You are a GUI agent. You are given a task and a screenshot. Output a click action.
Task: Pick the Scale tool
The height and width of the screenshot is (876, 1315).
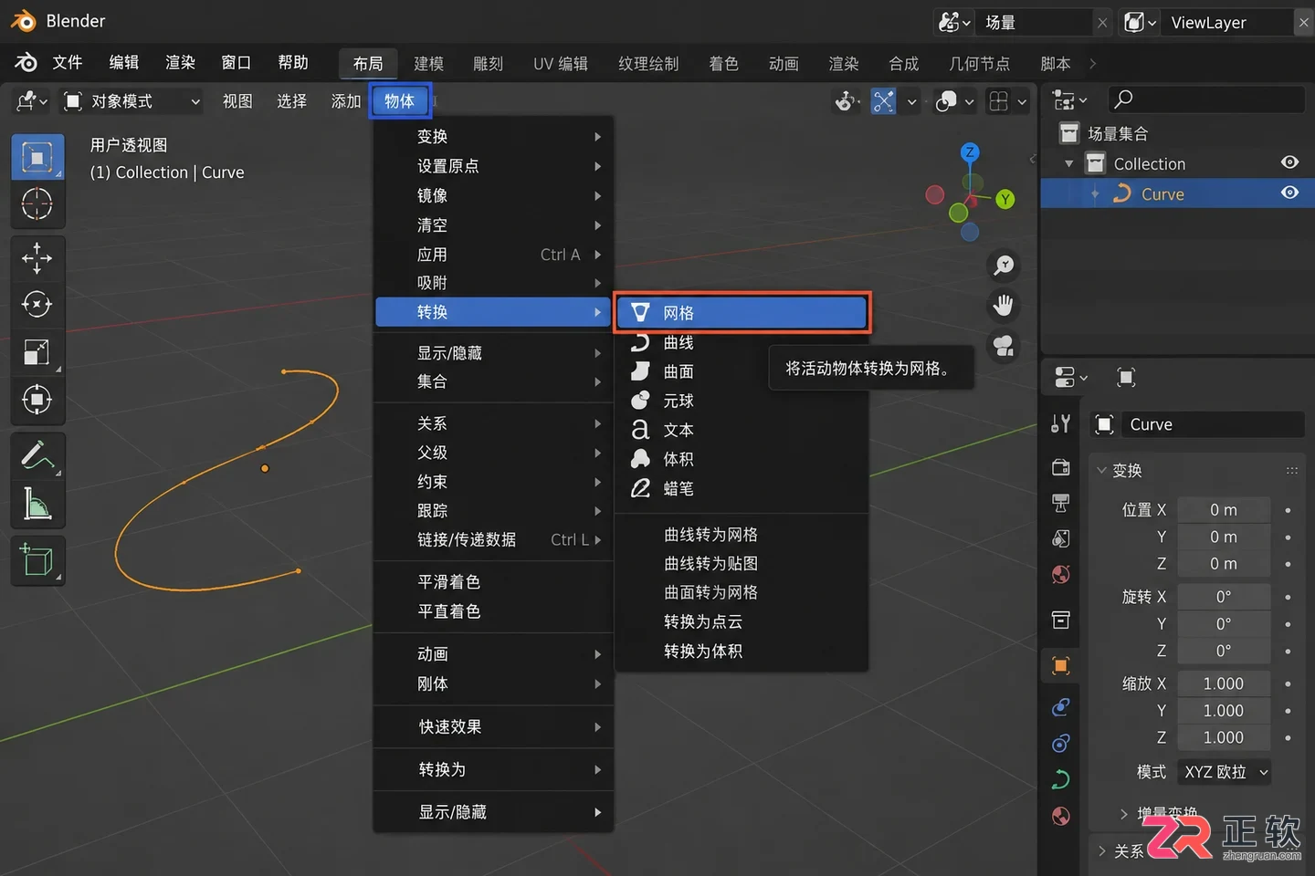(37, 352)
